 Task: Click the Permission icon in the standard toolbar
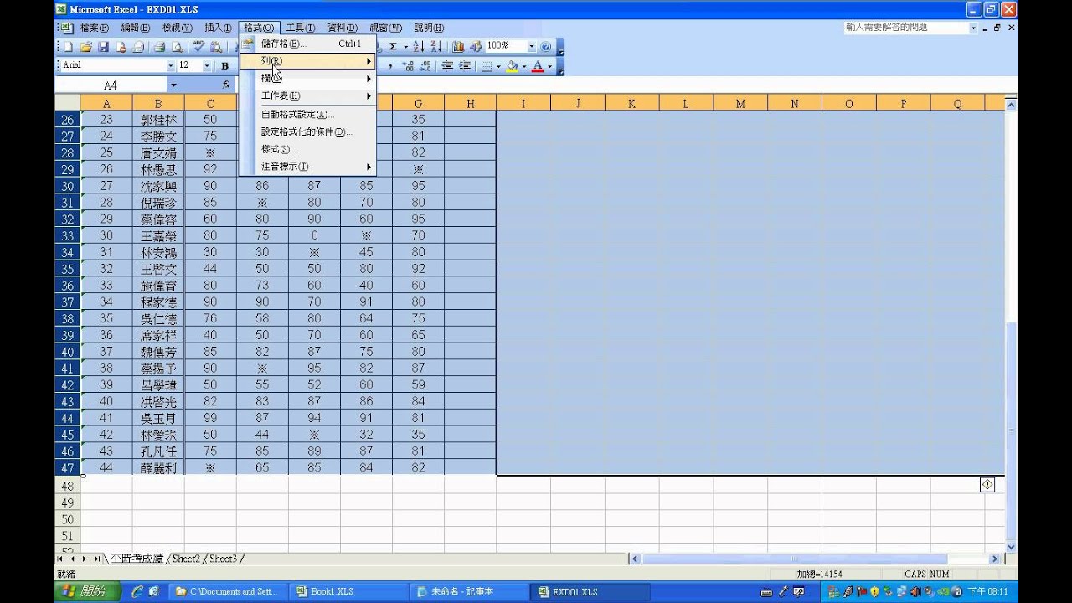[121, 47]
